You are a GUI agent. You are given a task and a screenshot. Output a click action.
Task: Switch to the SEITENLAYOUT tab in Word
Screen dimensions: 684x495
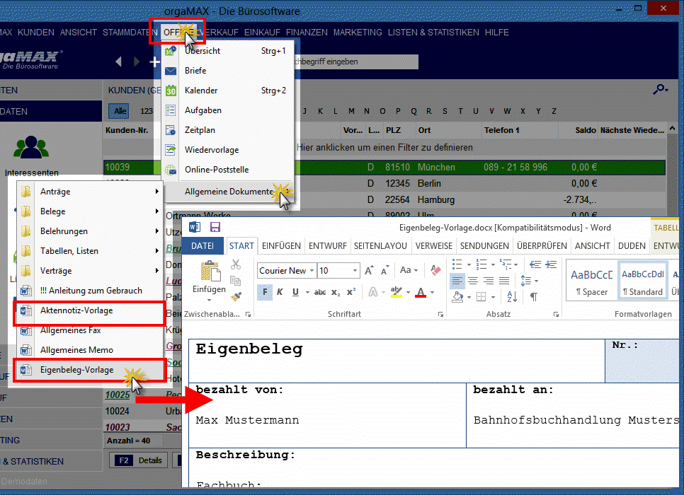point(380,246)
